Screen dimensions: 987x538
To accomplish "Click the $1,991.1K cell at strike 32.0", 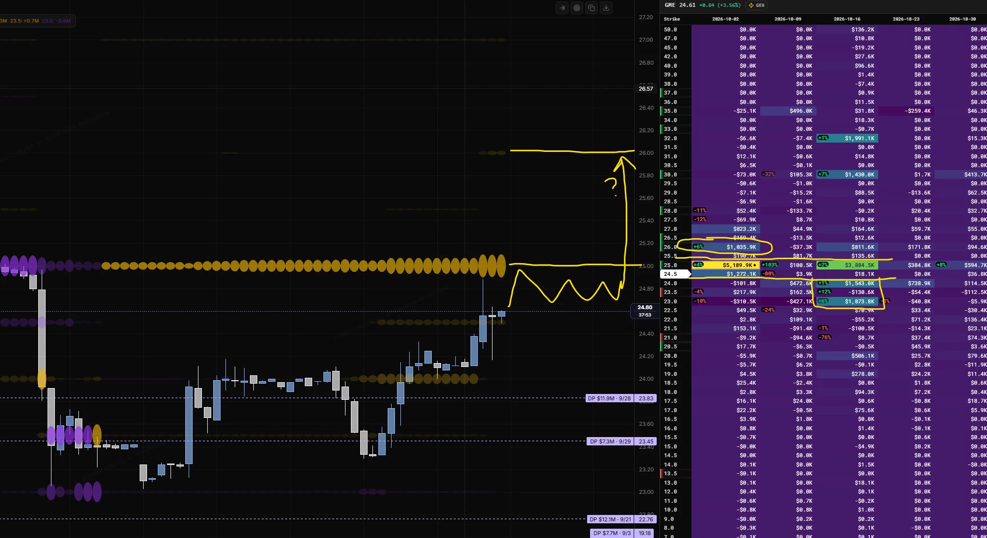I will pos(847,138).
